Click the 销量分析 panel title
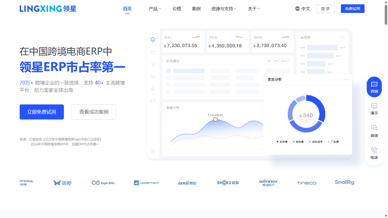This screenshot has height=218, width=388. pos(173,108)
